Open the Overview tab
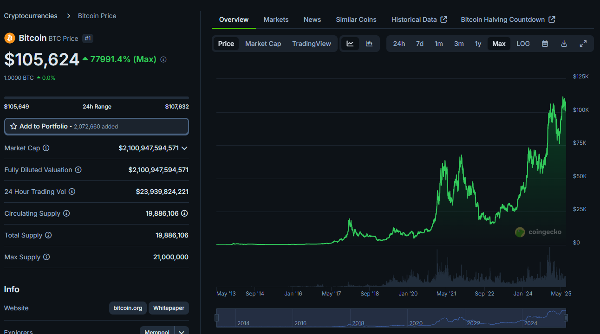 [x=234, y=19]
